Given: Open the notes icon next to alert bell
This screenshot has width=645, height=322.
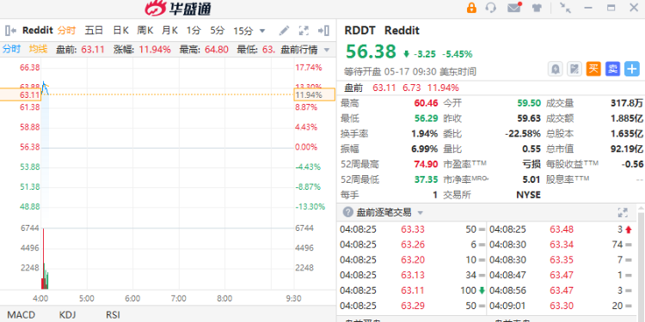Looking at the screenshot, I should point(574,69).
